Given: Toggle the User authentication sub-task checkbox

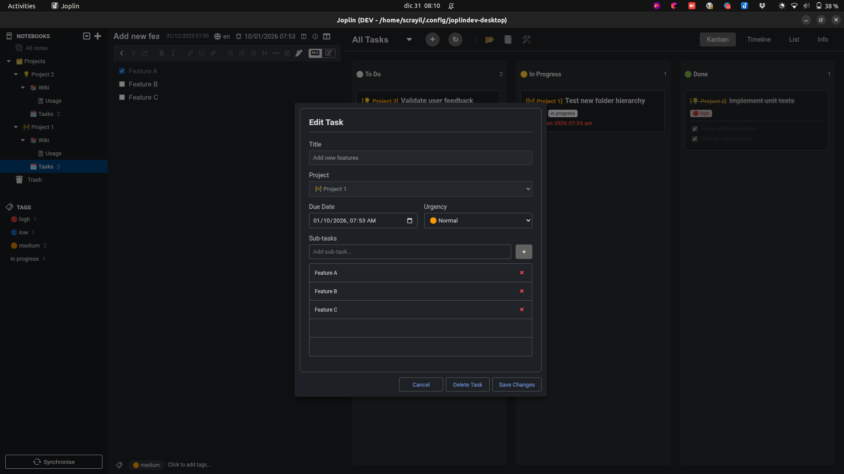Looking at the screenshot, I should [695, 129].
